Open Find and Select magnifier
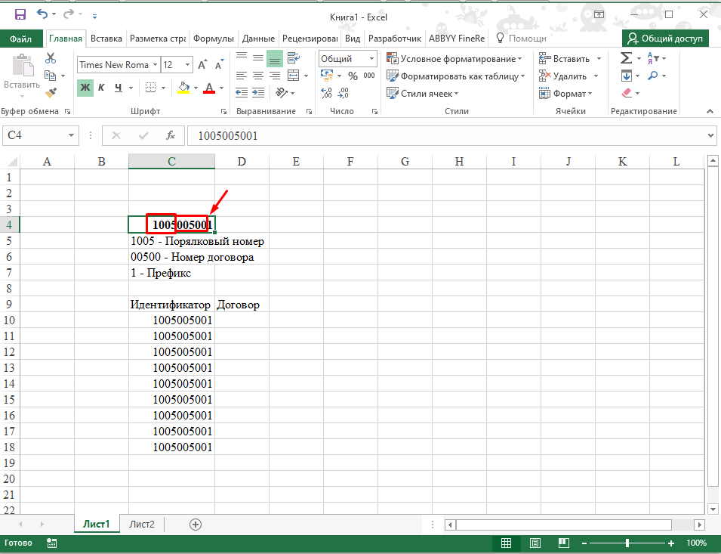This screenshot has width=721, height=554. point(653,76)
